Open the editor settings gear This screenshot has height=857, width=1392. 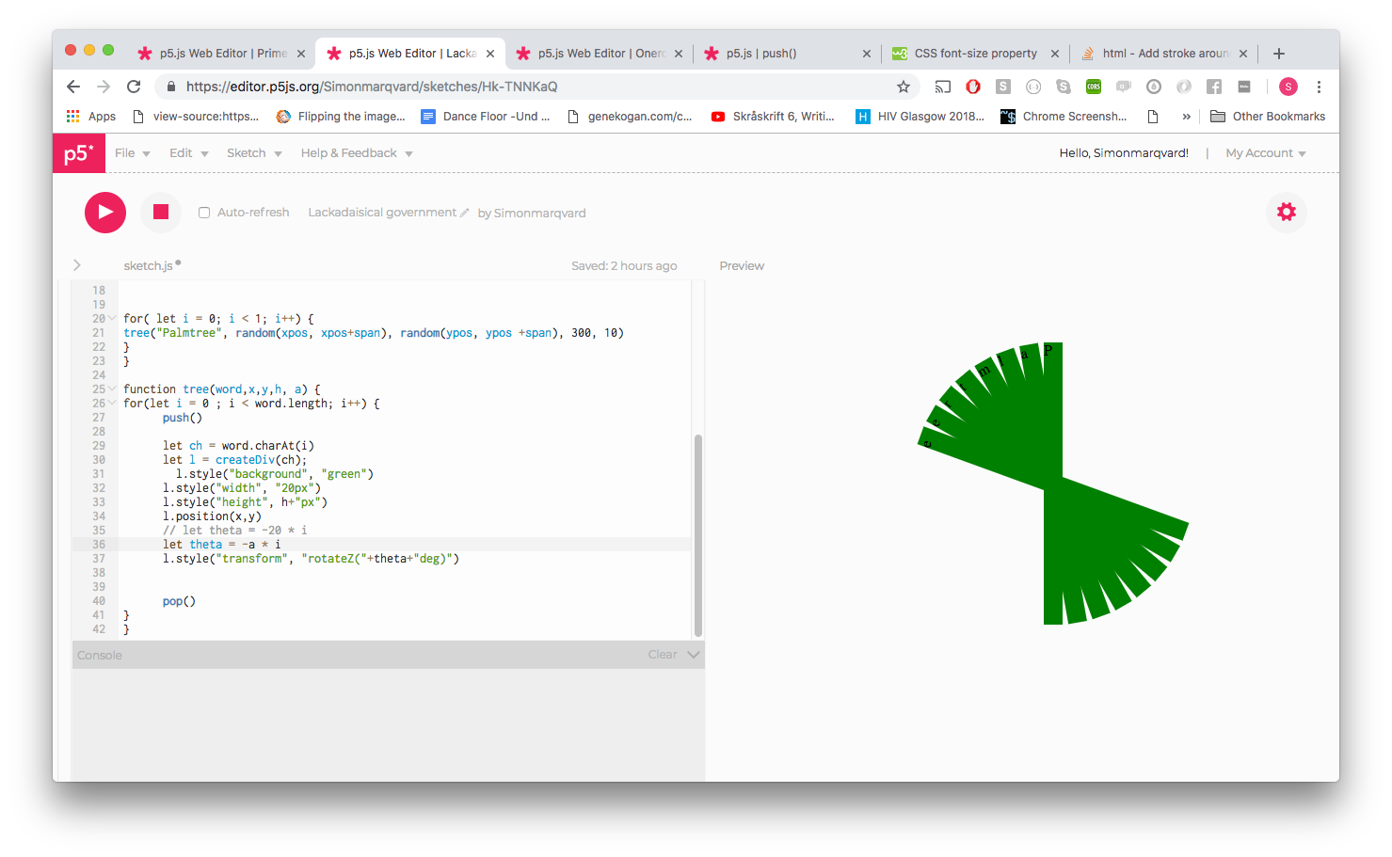point(1287,212)
